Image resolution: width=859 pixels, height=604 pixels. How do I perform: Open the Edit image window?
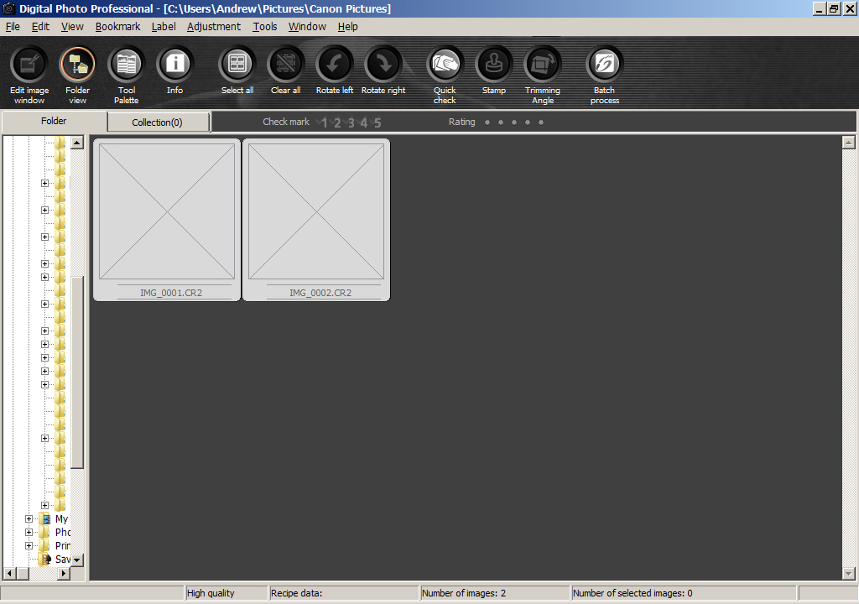click(x=29, y=64)
